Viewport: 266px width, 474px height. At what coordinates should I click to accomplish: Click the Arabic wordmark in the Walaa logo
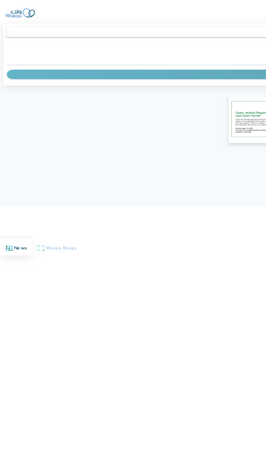coord(16,11)
